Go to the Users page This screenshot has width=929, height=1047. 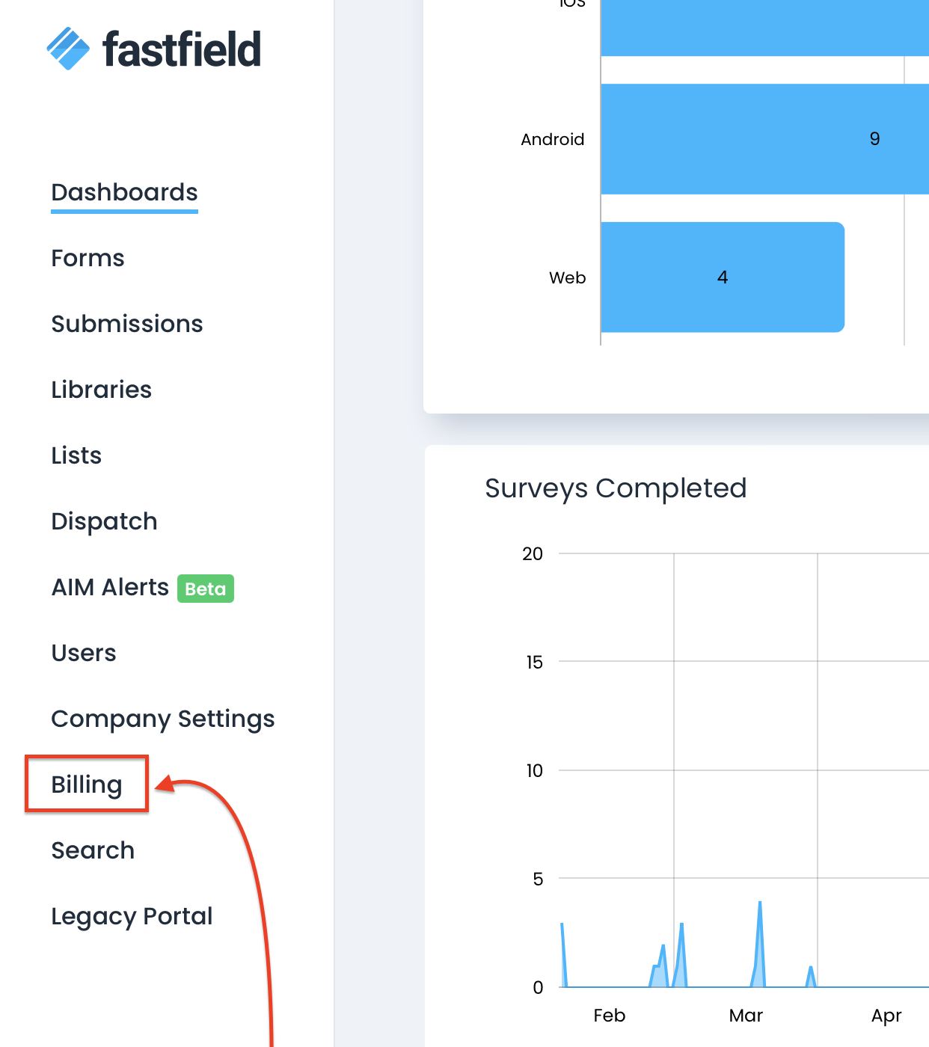click(84, 653)
